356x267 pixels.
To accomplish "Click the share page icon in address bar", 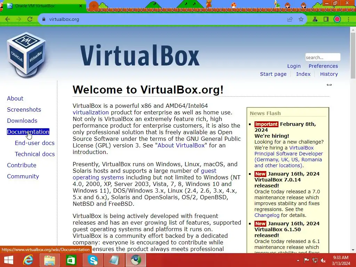I will [x=290, y=19].
